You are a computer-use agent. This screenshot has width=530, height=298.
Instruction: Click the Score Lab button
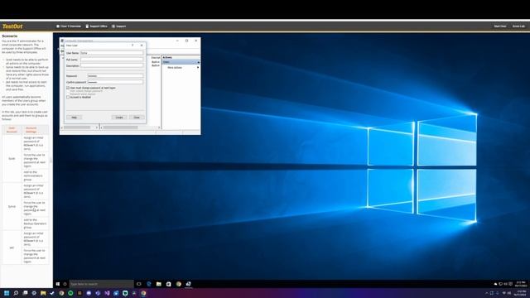pyautogui.click(x=518, y=26)
